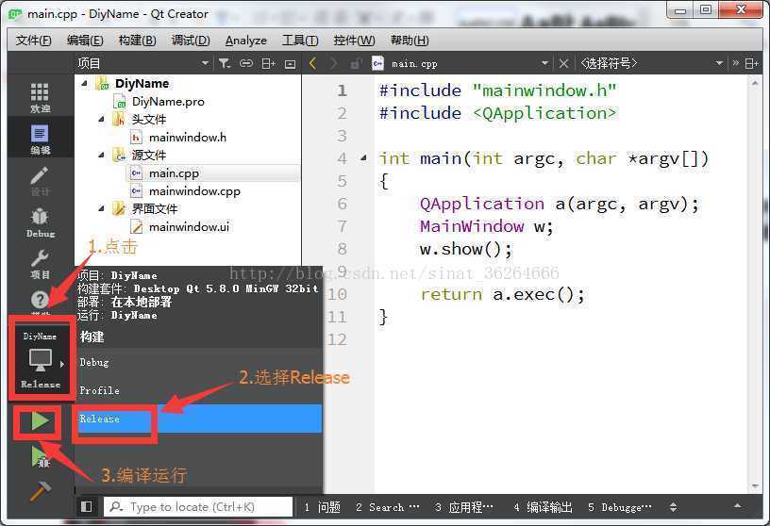Collapse the 源文件 sources folder

tap(101, 155)
